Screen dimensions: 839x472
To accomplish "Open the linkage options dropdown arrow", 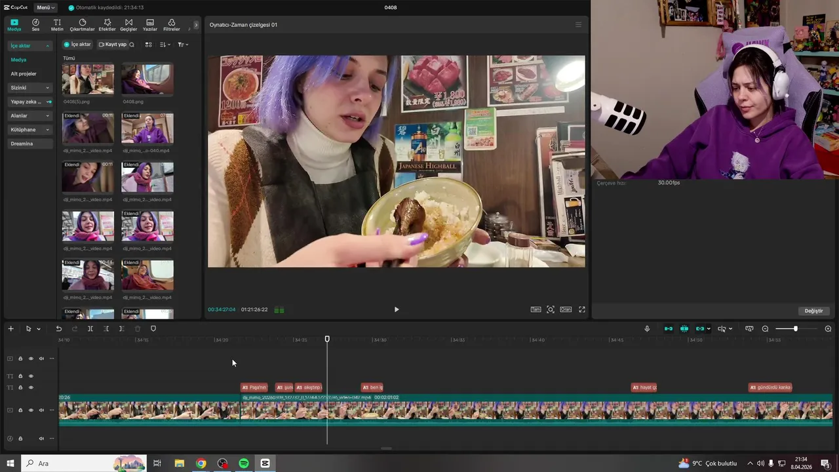I will click(709, 328).
